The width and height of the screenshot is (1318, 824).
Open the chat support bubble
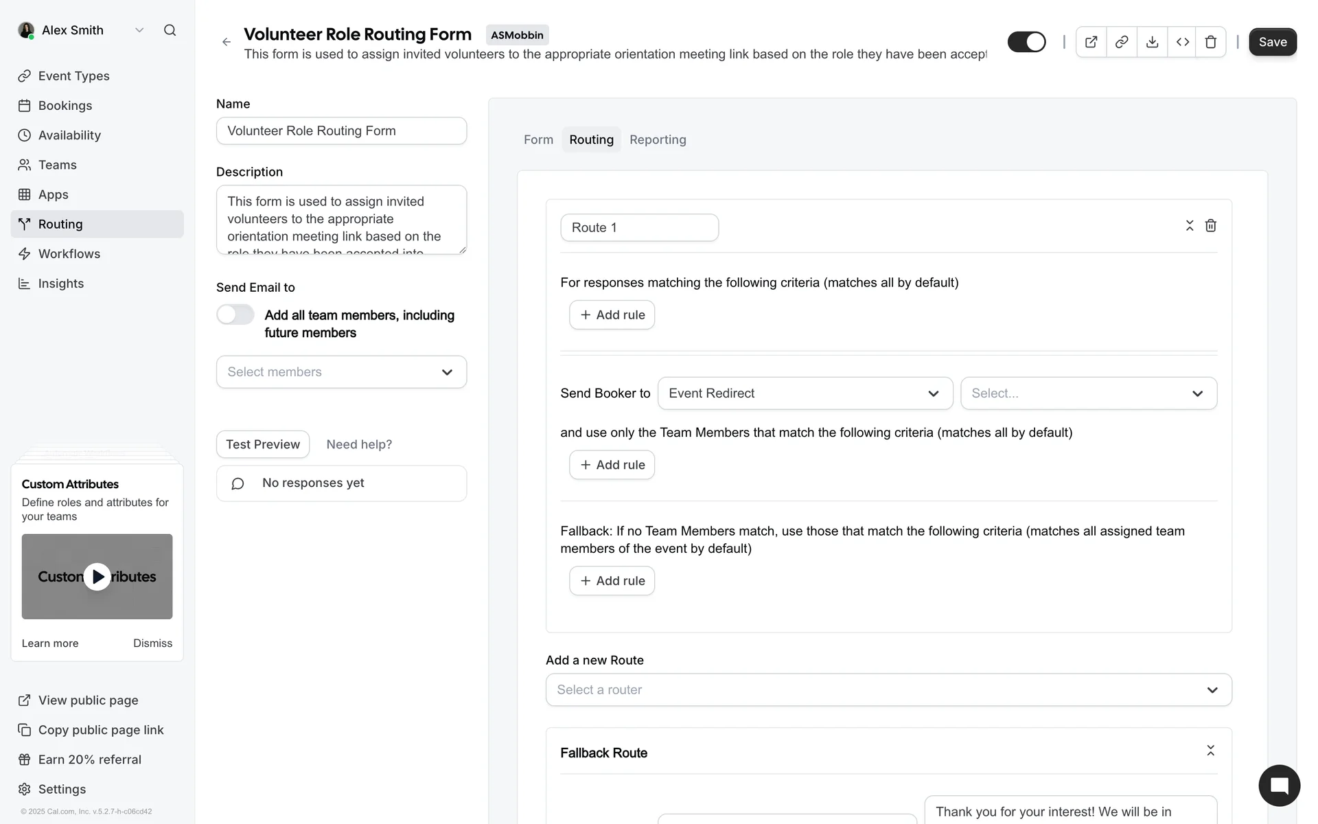(1279, 786)
